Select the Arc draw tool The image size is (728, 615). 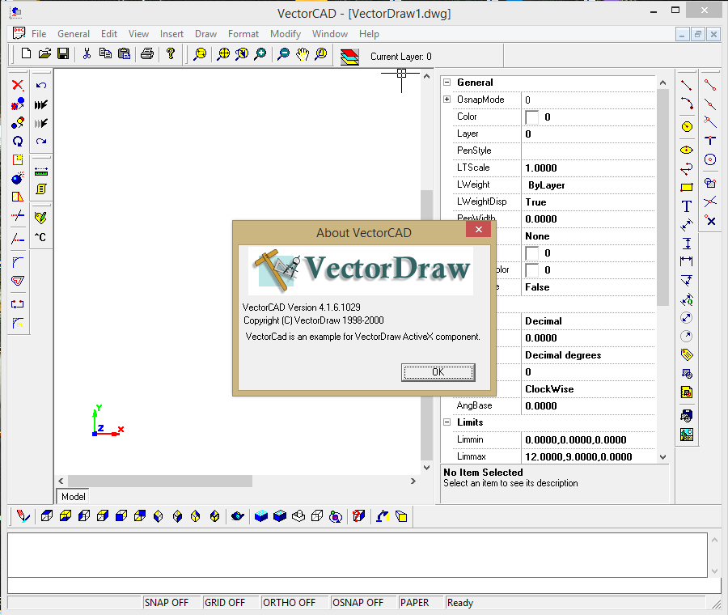point(687,104)
